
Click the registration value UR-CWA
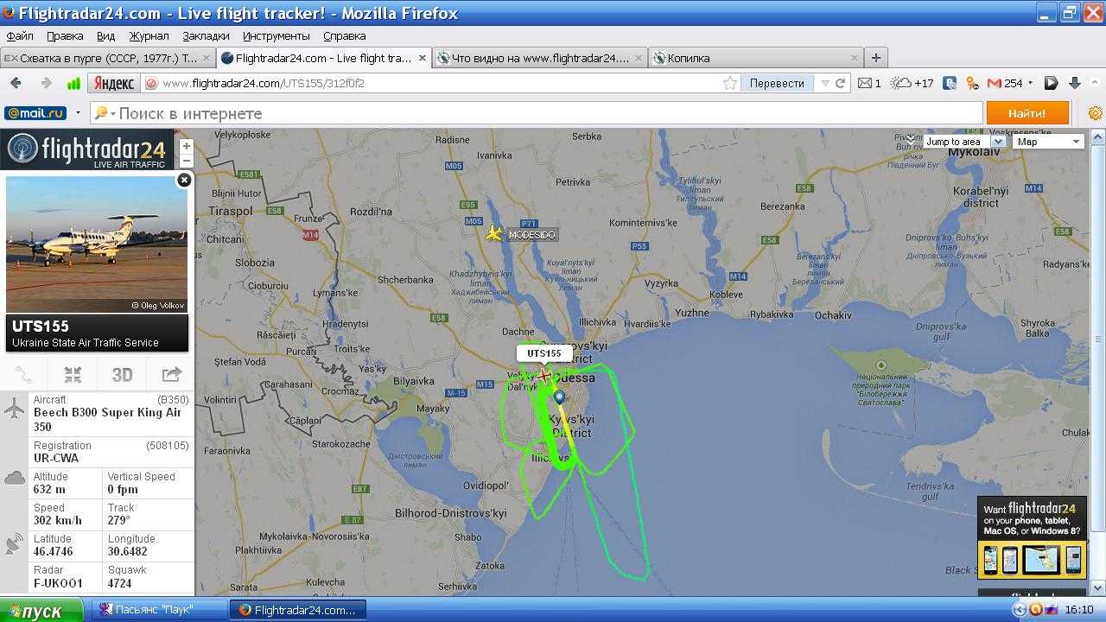(x=56, y=458)
